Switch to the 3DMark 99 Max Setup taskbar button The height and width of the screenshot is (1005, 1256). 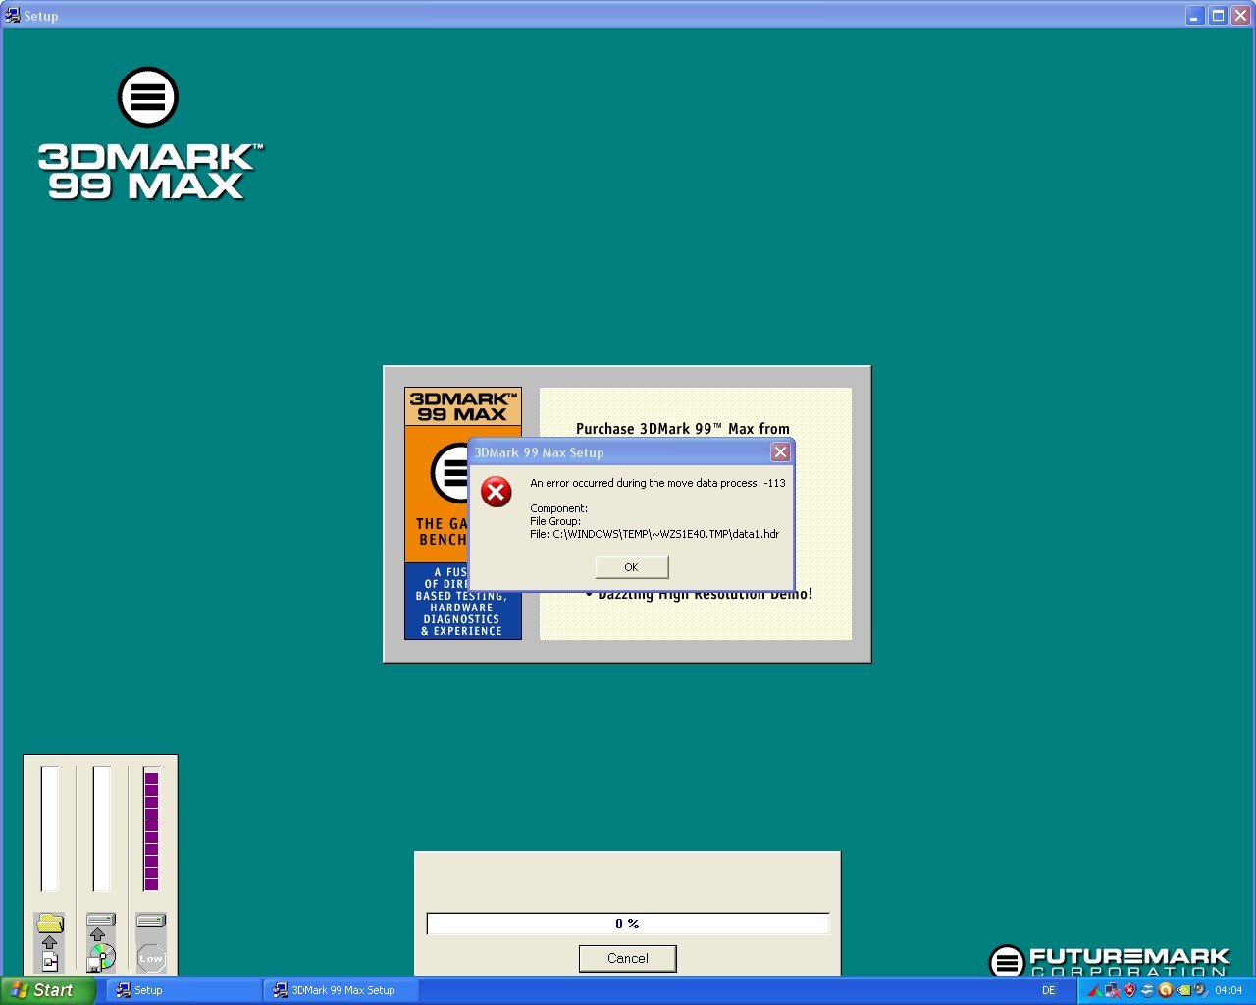[x=341, y=990]
